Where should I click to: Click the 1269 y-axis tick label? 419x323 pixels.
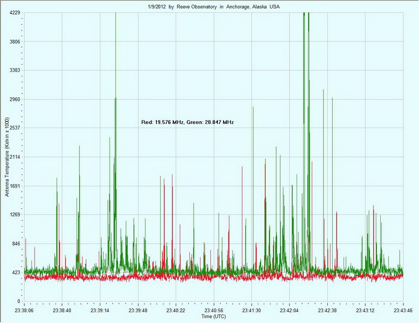point(15,215)
